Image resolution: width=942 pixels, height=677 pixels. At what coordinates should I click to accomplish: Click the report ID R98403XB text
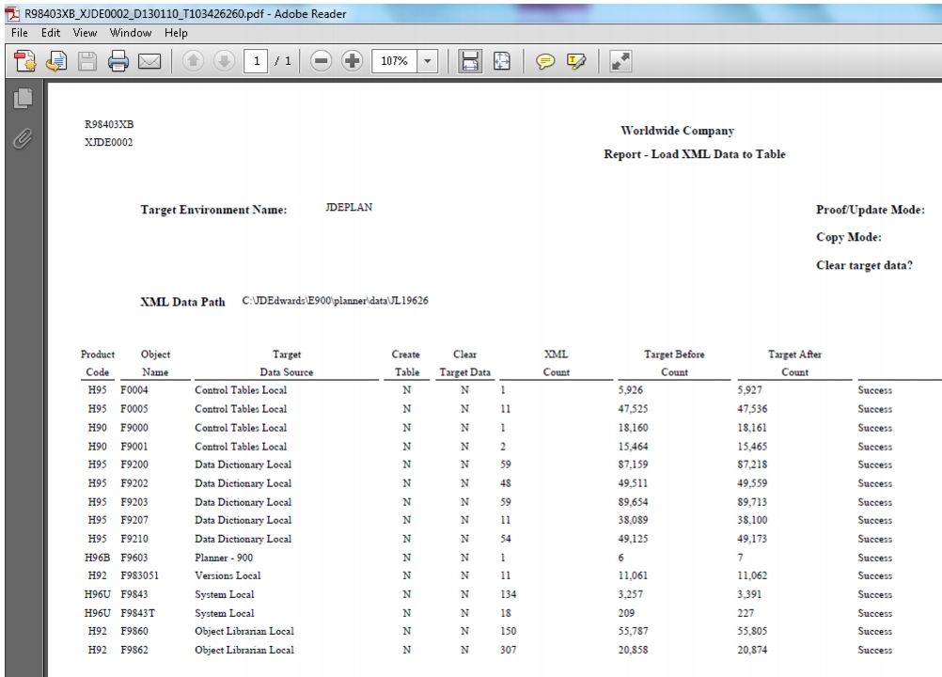pos(109,124)
